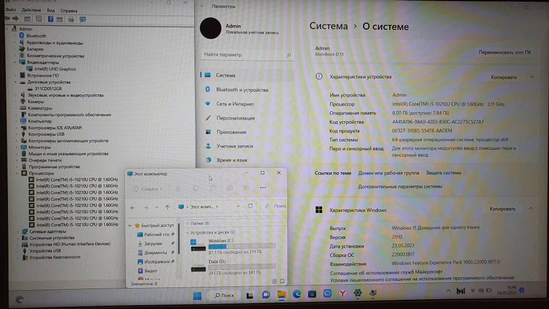549x309 pixels.
Task: Collapse Характеристики Windows section chevron
Action: (531, 209)
